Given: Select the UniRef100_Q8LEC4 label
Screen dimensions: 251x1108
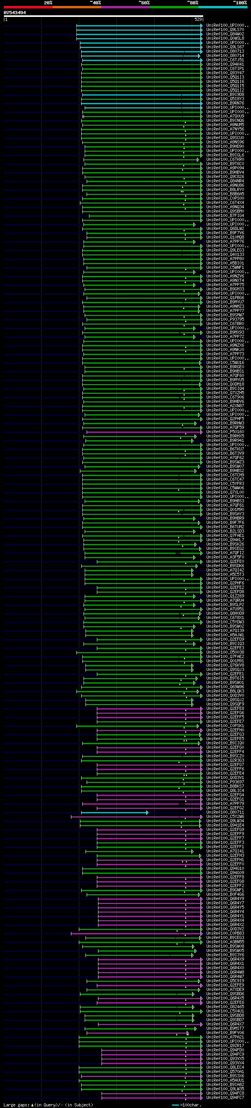Looking at the screenshot, I should (225, 1067).
